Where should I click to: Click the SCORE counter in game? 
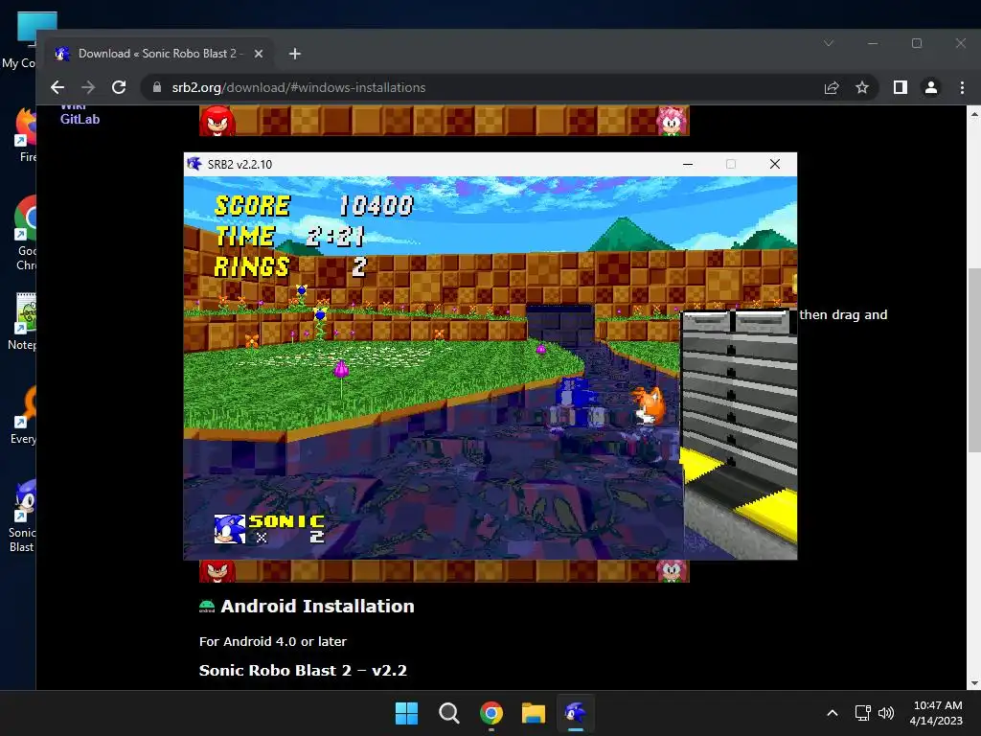(314, 205)
